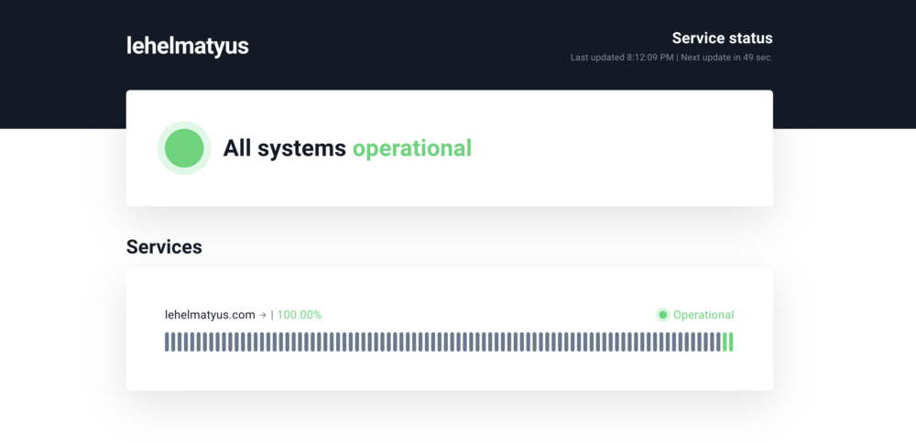Image resolution: width=916 pixels, height=443 pixels.
Task: Click the small green Operational dot
Action: tap(662, 315)
